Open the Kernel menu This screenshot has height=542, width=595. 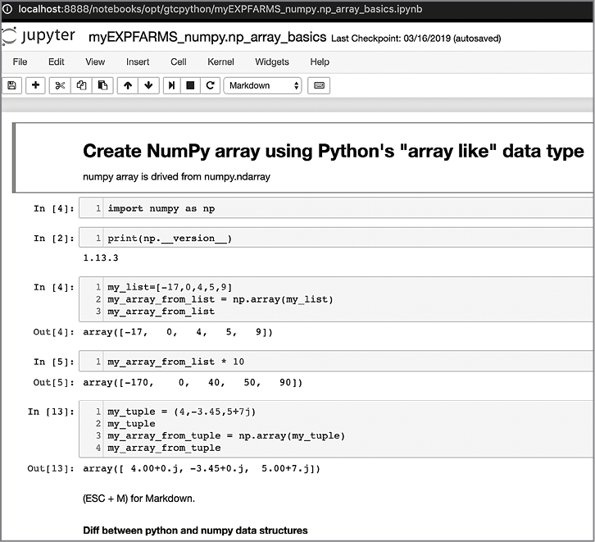pyautogui.click(x=220, y=61)
